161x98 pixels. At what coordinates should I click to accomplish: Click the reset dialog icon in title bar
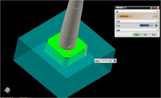click(151, 8)
